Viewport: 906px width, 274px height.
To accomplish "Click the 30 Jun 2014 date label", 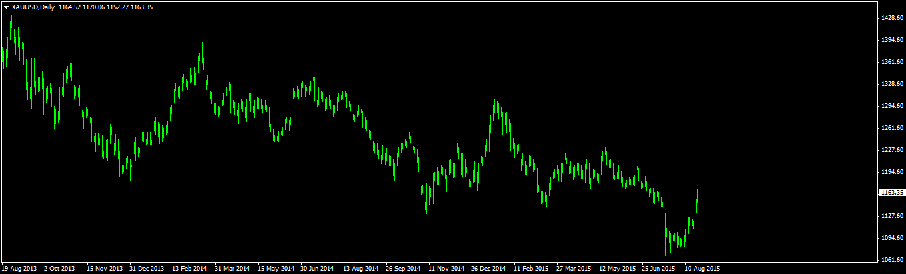I will tap(318, 269).
